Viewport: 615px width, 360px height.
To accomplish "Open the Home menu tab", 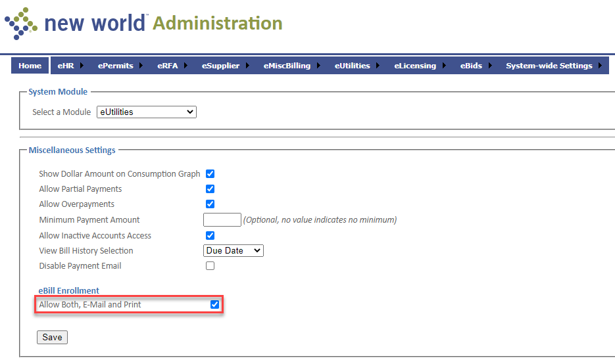I will tap(30, 66).
